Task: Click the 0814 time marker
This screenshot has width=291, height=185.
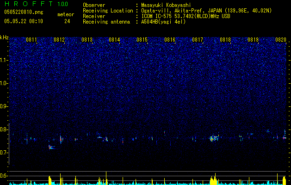Action: (114, 40)
